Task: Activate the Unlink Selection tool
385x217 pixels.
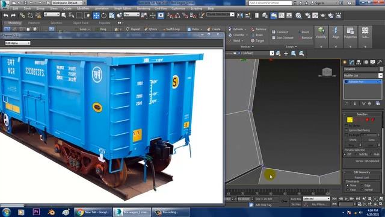Action: point(30,16)
